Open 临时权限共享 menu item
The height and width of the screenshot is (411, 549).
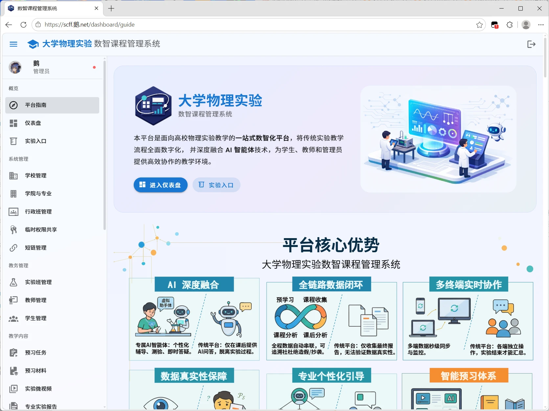52,230
